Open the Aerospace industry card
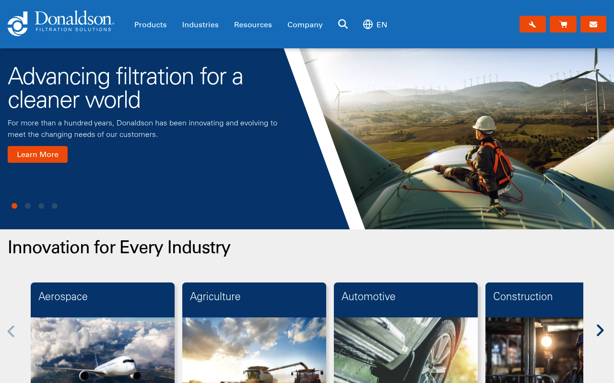The width and height of the screenshot is (614, 383). pos(103,333)
